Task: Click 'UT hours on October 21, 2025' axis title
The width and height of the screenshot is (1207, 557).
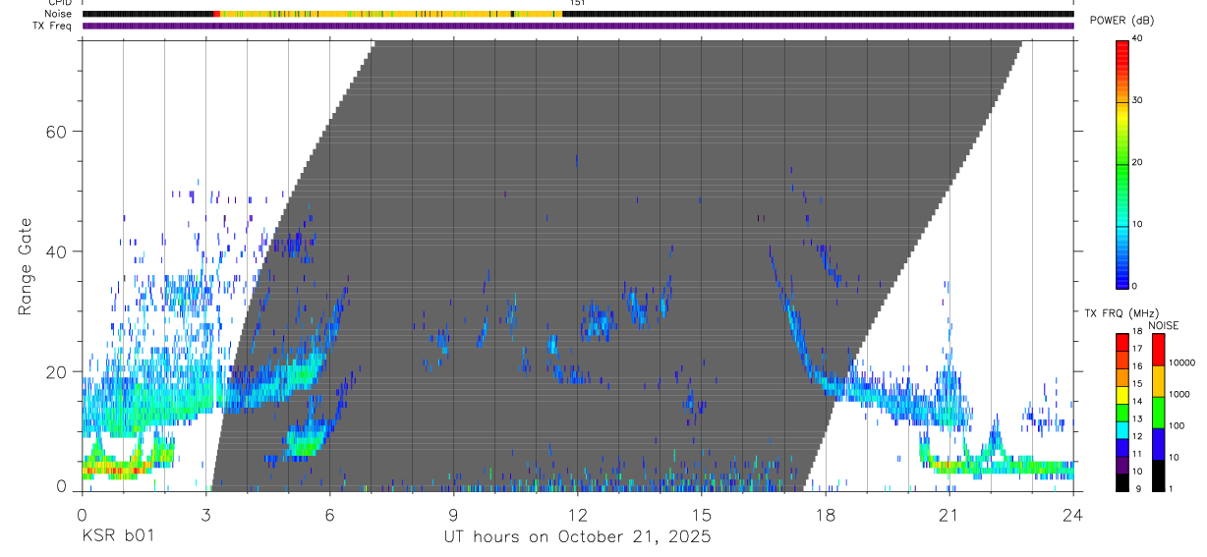Action: [x=578, y=537]
